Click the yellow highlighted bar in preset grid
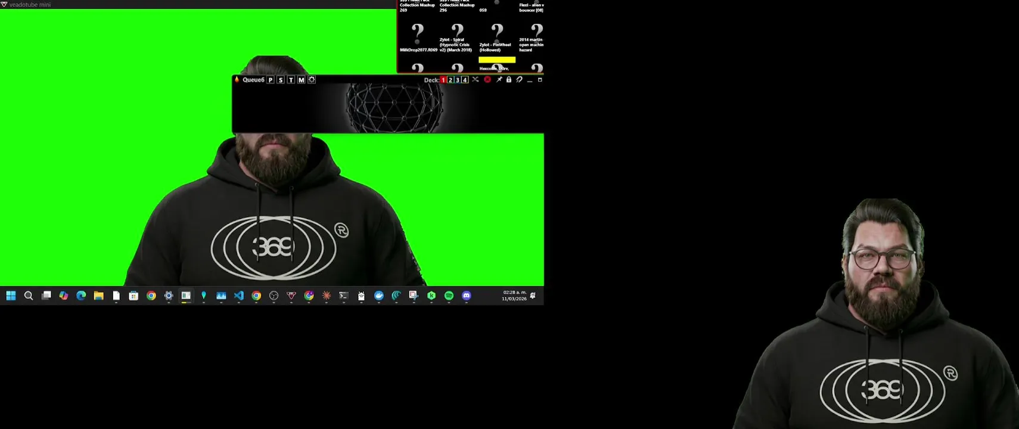Image resolution: width=1019 pixels, height=429 pixels. [x=497, y=60]
